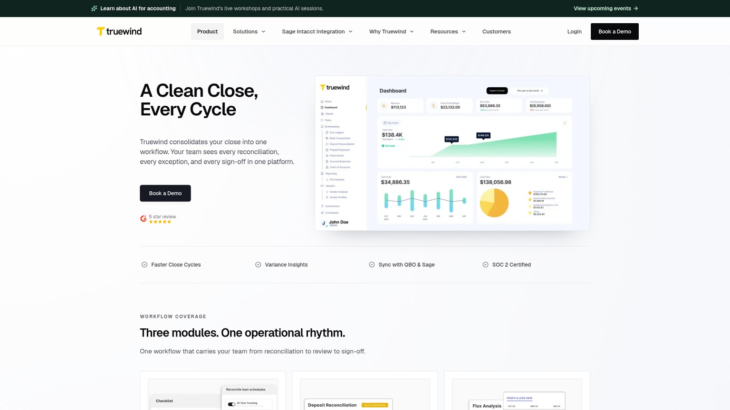Open Fixed Assets in the preview sidebar
This screenshot has width=730, height=410.
click(x=335, y=156)
